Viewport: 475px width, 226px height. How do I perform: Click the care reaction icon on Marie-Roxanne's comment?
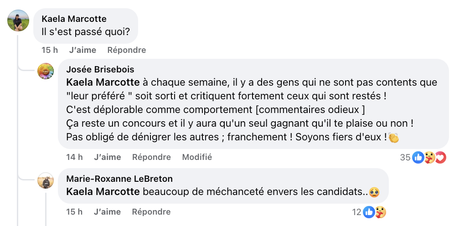click(381, 212)
